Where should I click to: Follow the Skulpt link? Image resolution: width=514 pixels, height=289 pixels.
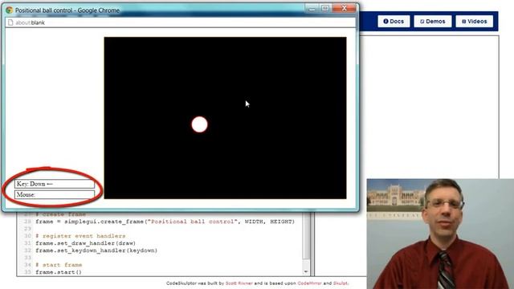pos(341,283)
